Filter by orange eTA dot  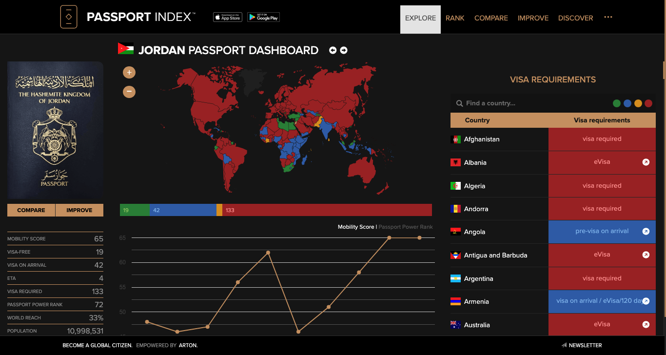638,103
